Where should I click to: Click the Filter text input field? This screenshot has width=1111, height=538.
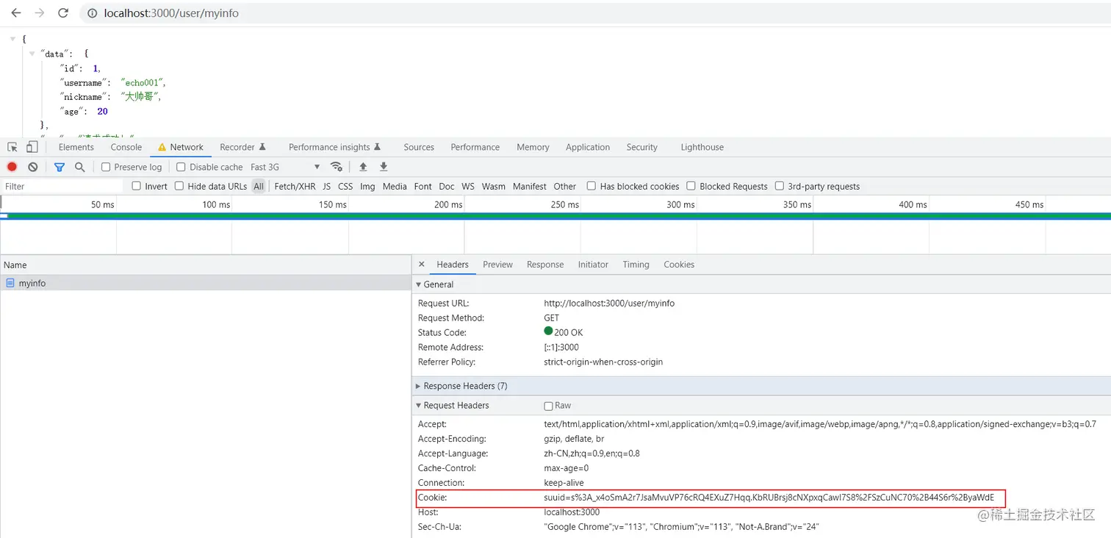pos(62,186)
